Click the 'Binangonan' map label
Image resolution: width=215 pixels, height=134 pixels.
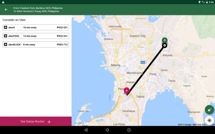[194, 112]
